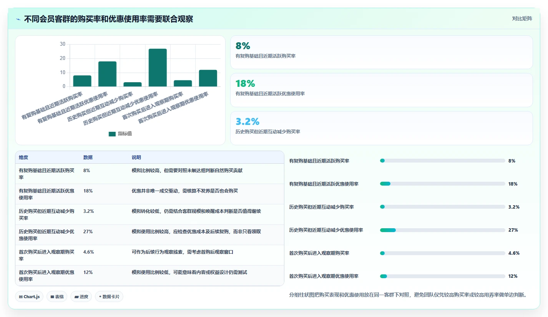Click the 对比矩阵 label in header

(522, 18)
